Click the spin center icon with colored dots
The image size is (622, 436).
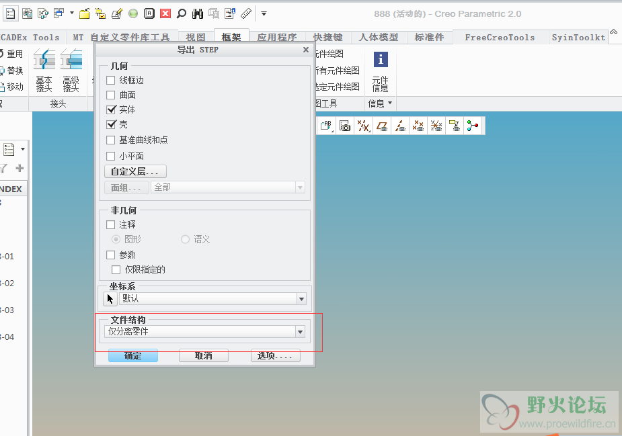point(473,126)
